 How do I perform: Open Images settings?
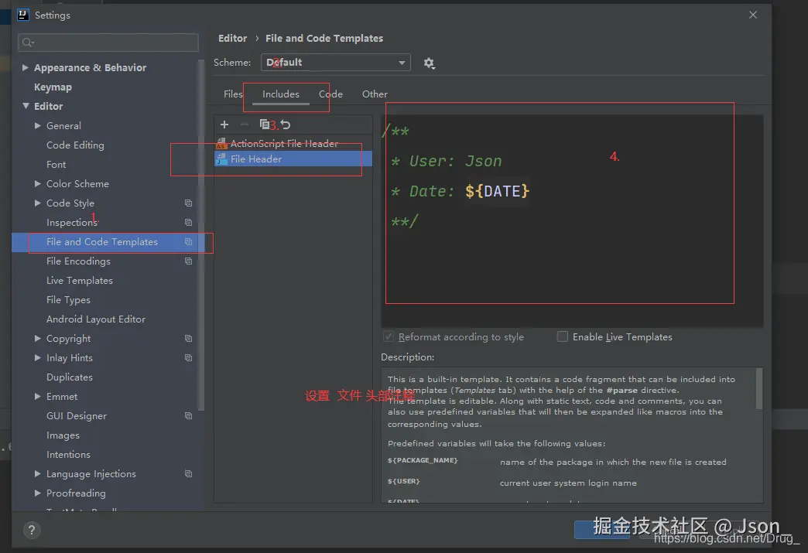(63, 435)
